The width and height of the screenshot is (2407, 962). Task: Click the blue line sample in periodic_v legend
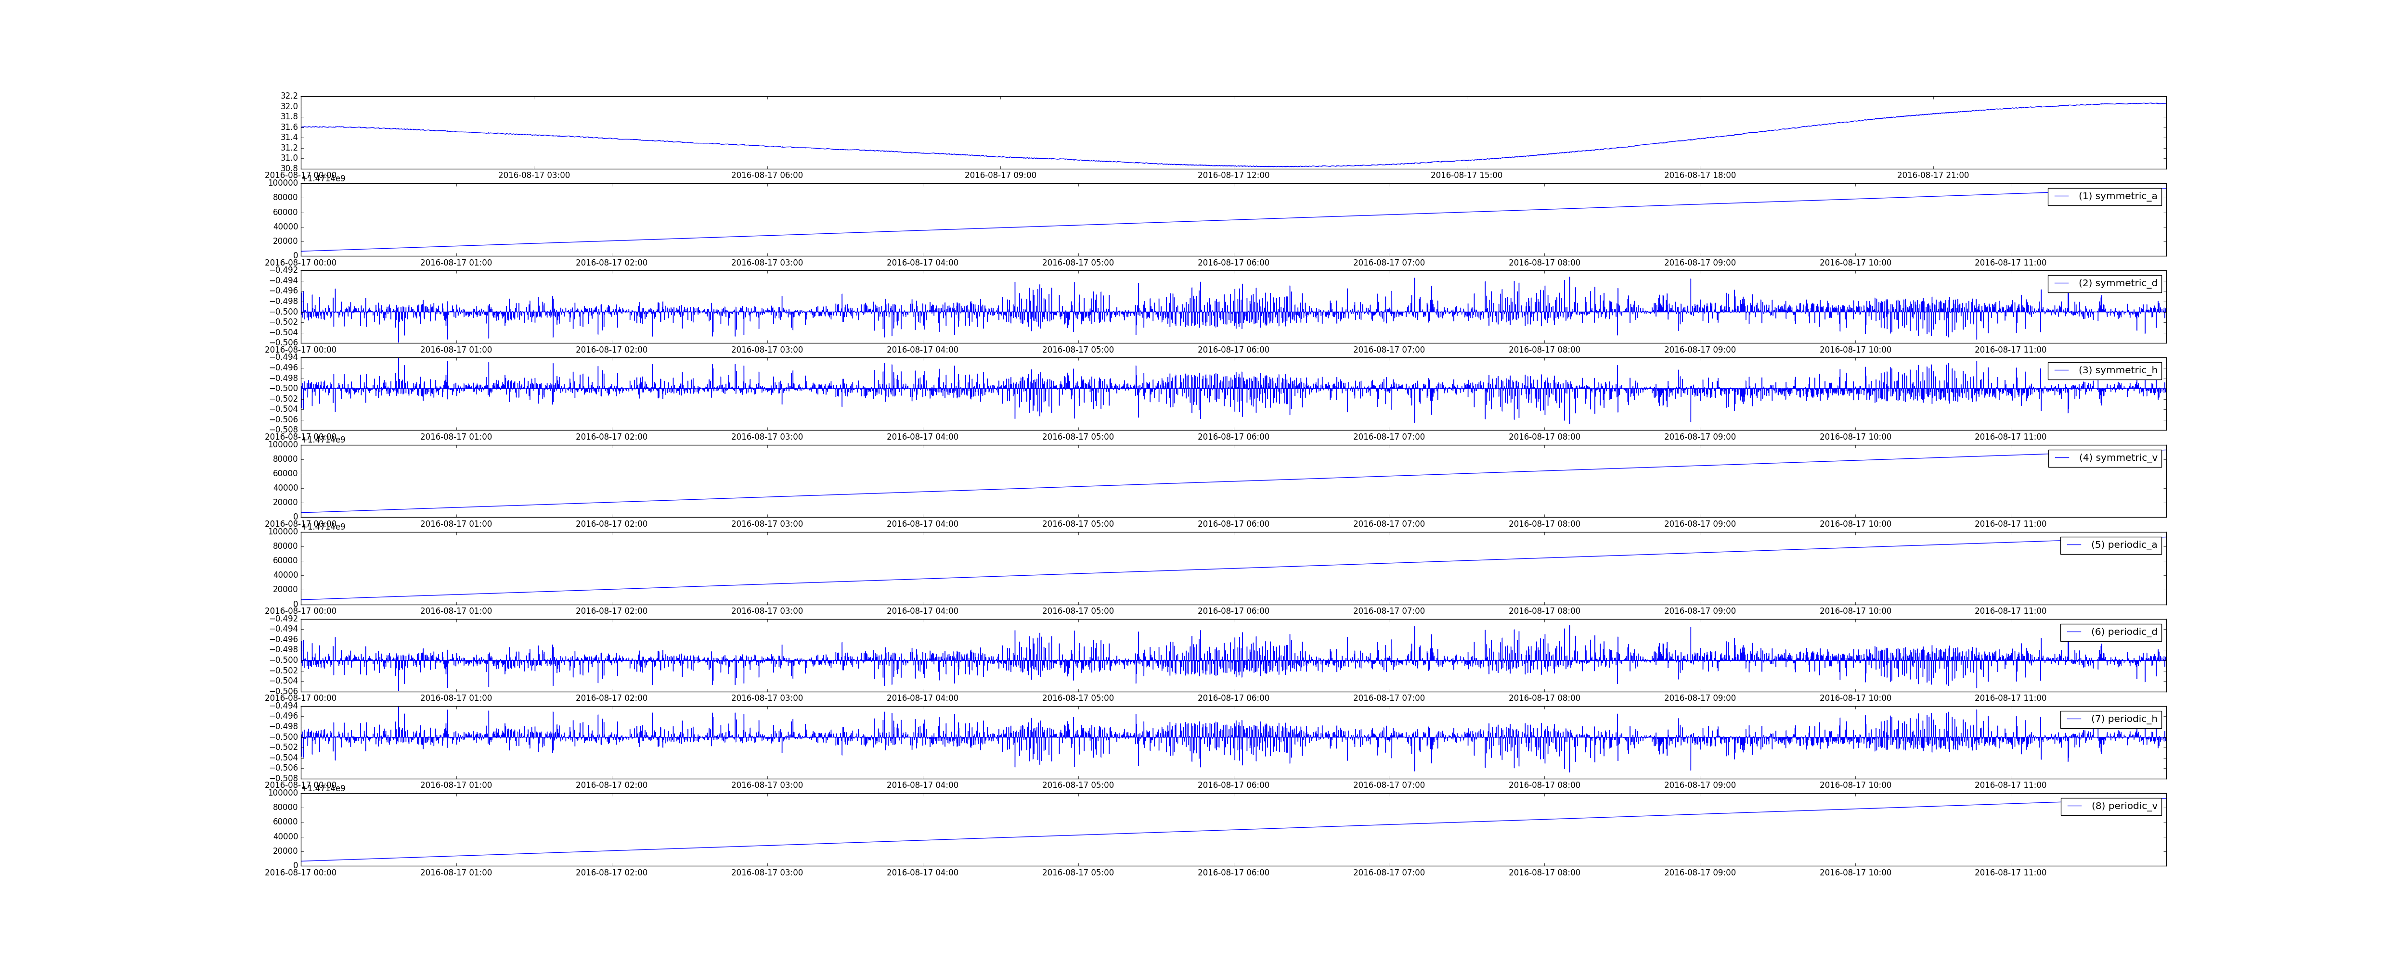pyautogui.click(x=2074, y=806)
